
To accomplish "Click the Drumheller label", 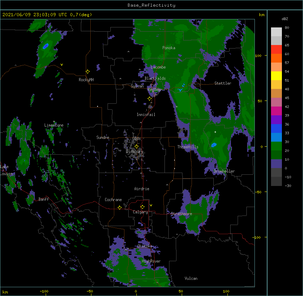I will click(224, 171).
